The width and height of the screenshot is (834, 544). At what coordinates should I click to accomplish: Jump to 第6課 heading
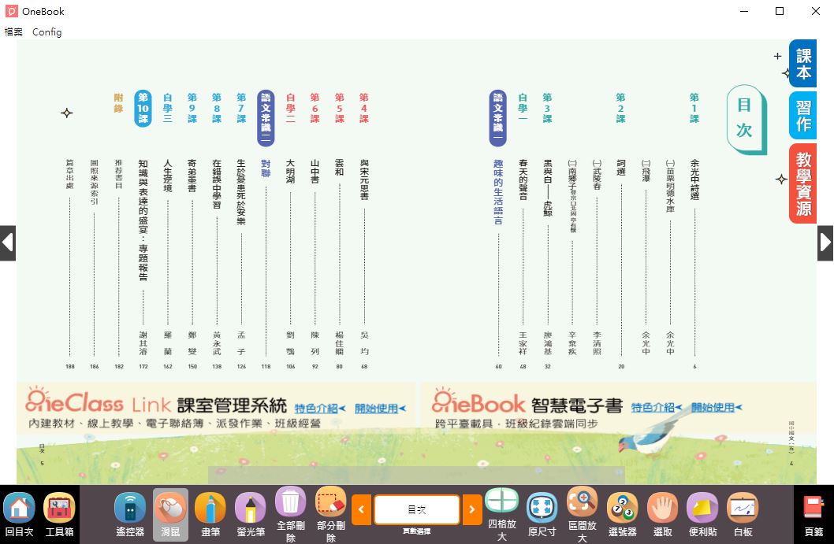coord(315,108)
